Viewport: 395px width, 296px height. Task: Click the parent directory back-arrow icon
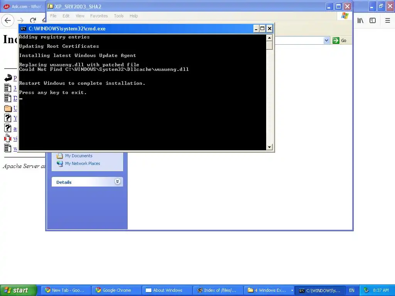coord(8,78)
